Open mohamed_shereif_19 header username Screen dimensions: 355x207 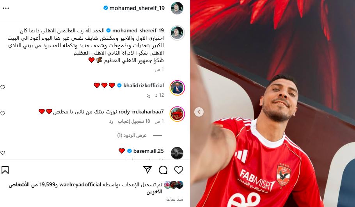137,8
